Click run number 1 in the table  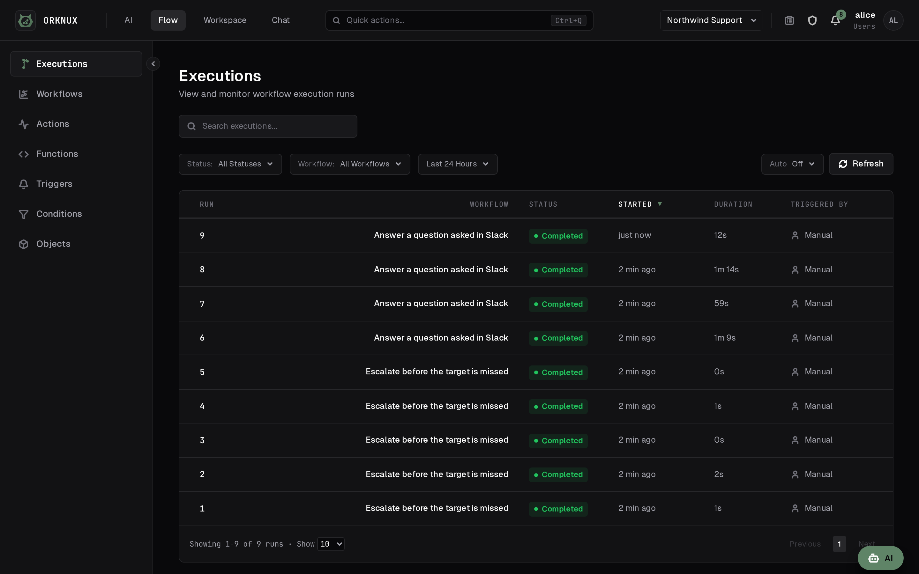coord(202,508)
